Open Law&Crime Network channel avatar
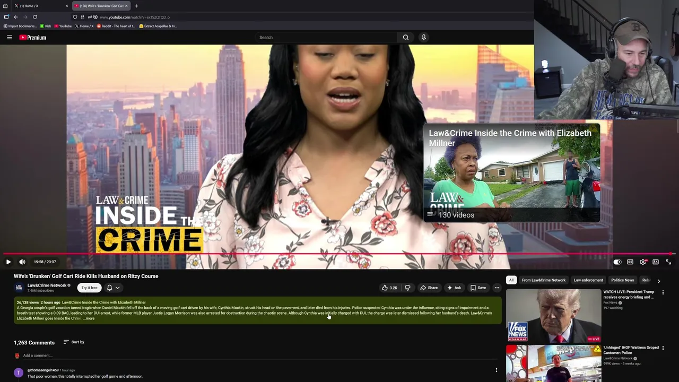The height and width of the screenshot is (382, 679). coord(19,288)
